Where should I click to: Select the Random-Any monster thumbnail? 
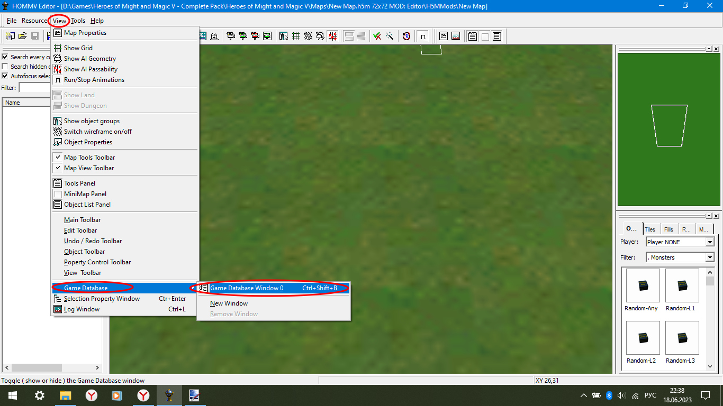[643, 285]
